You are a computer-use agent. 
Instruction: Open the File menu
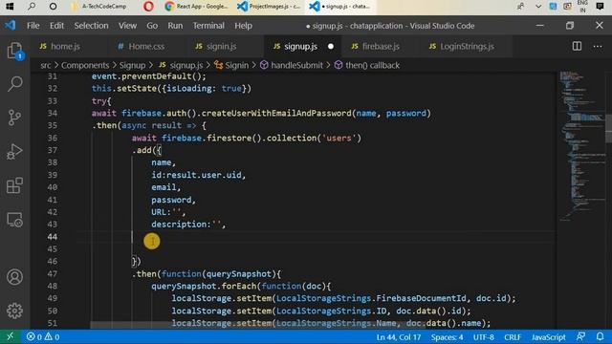coord(33,26)
